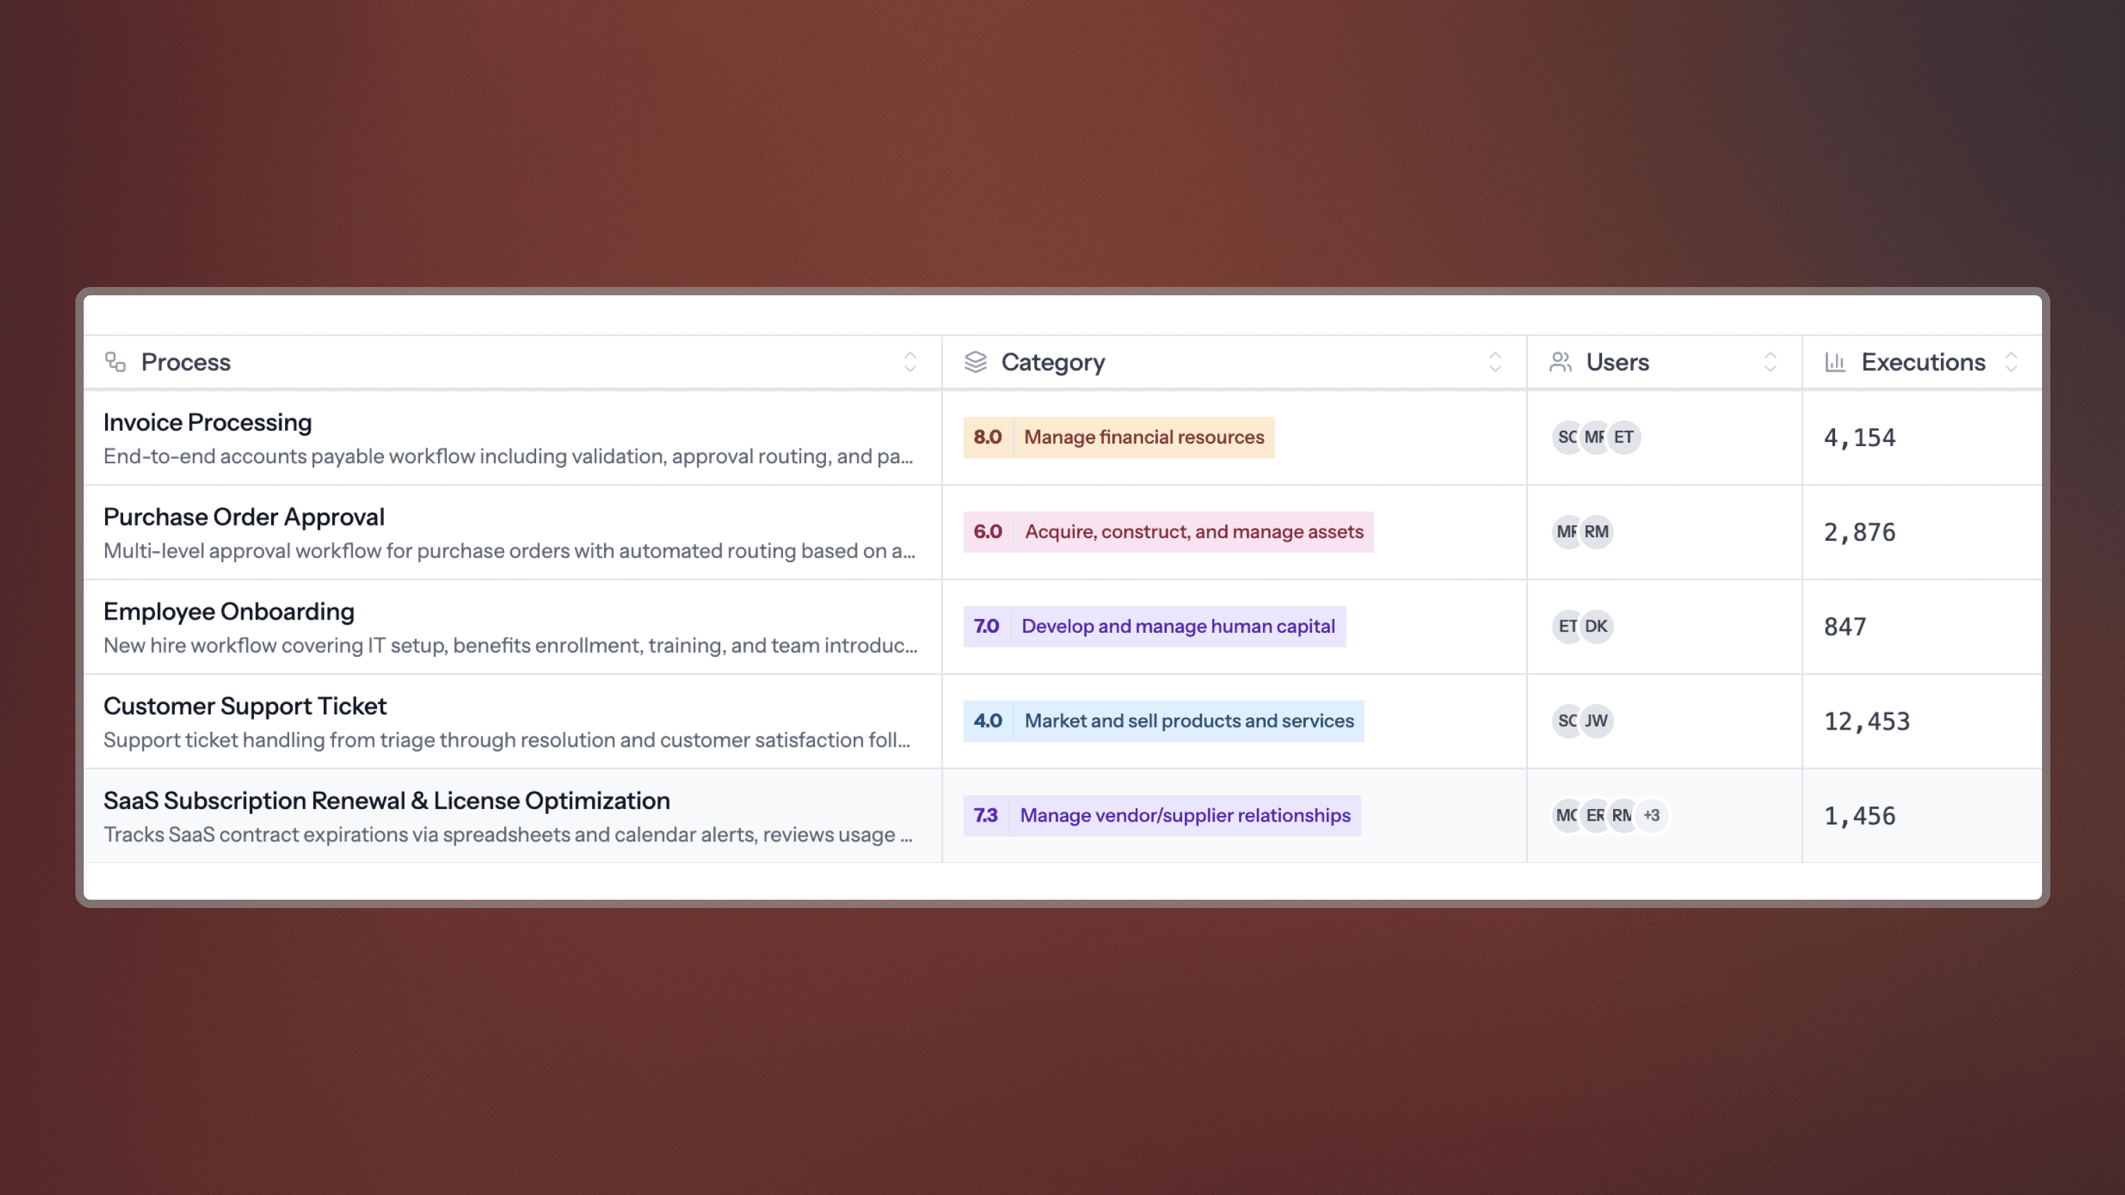Click the JW avatar in the Customer Support Ticket row
The height and width of the screenshot is (1195, 2125).
coord(1597,721)
